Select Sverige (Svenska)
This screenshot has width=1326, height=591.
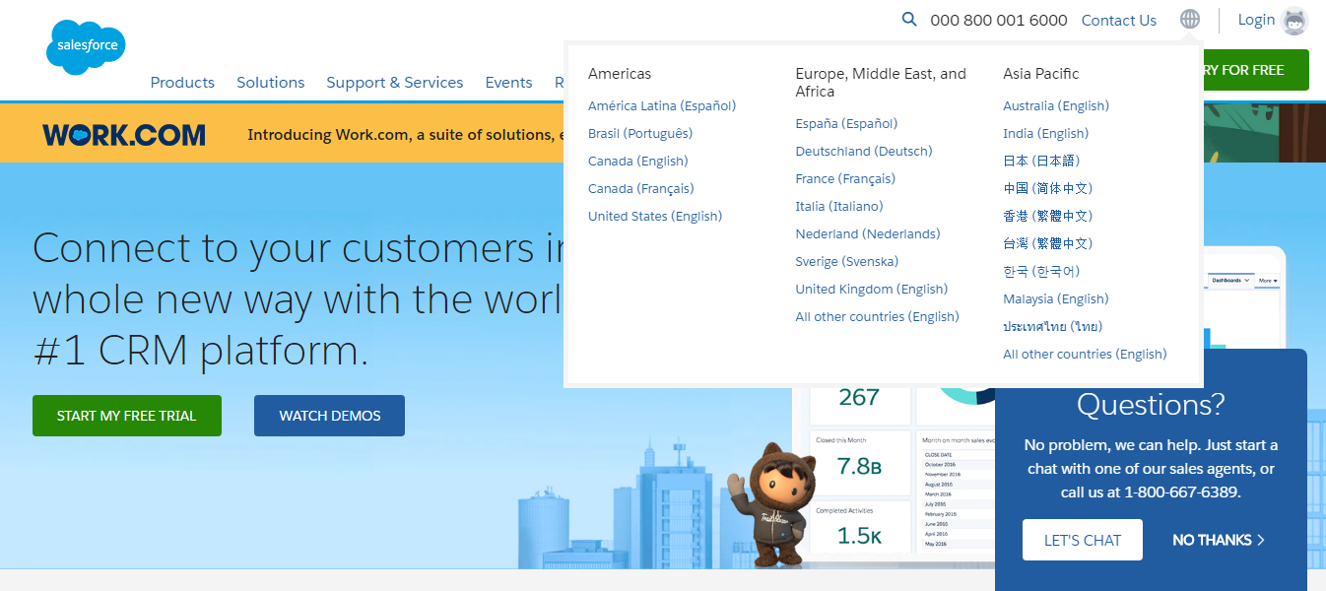(x=847, y=261)
